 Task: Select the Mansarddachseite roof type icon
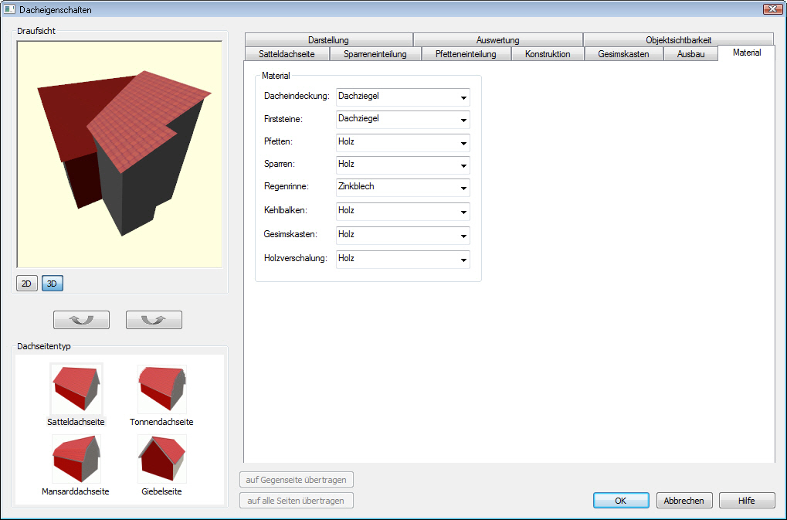coord(76,459)
